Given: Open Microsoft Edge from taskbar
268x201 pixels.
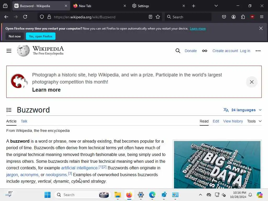Looking at the screenshot, I should tap(152, 195).
